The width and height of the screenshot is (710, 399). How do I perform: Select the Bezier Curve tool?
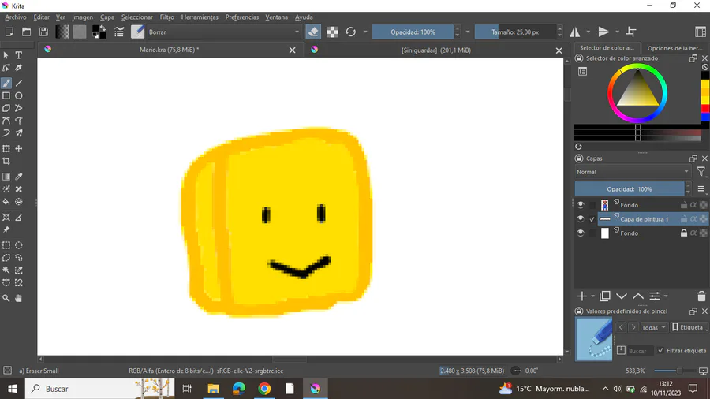(x=6, y=121)
